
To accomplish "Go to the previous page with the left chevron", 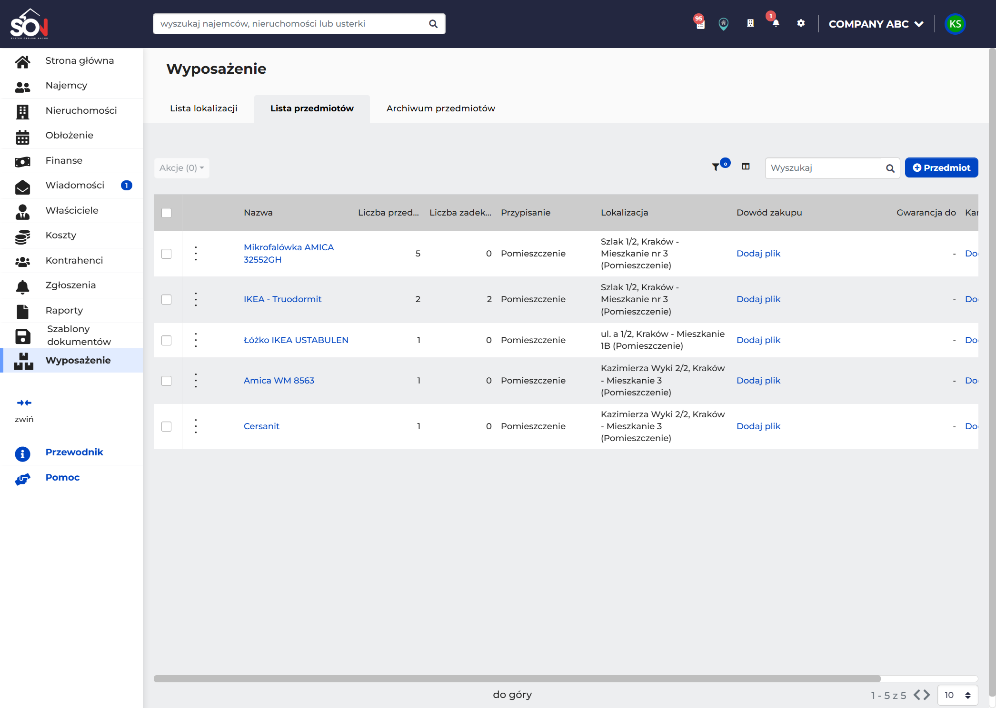I will 917,695.
